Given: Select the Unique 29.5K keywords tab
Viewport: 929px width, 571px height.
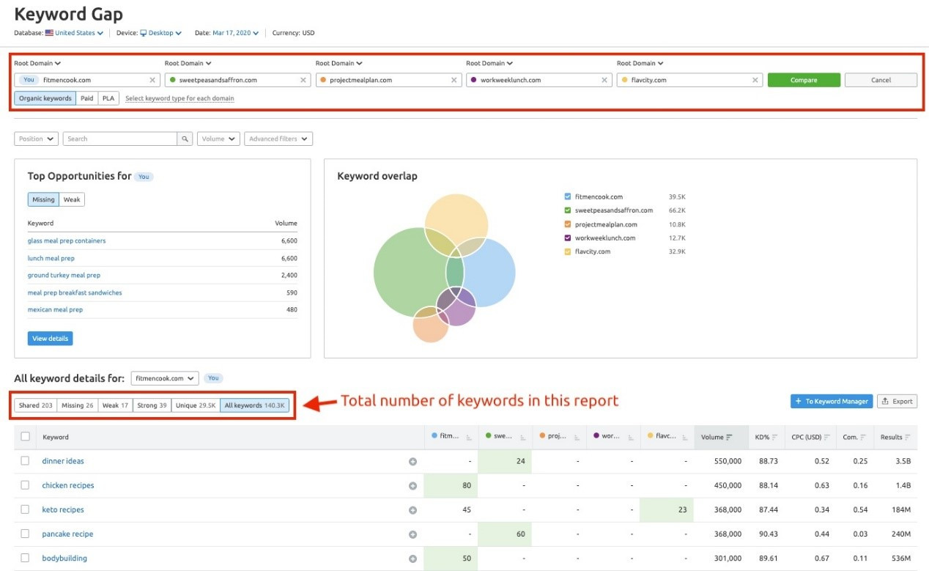Looking at the screenshot, I should click(196, 405).
